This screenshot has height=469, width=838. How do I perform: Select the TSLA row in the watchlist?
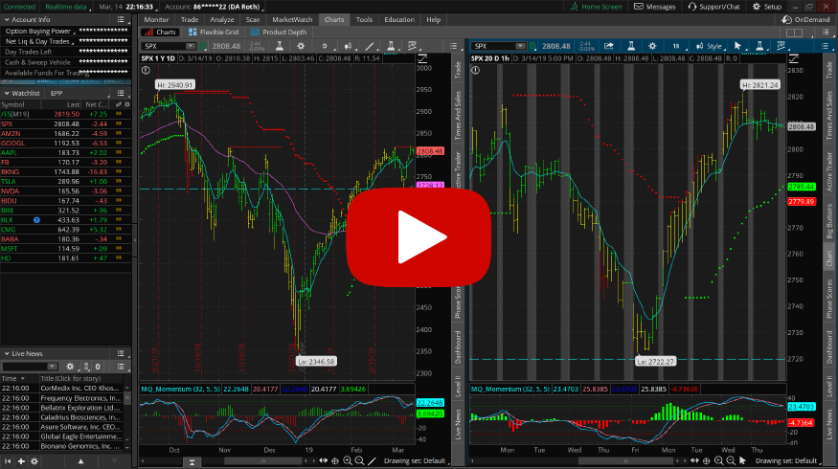pyautogui.click(x=65, y=182)
